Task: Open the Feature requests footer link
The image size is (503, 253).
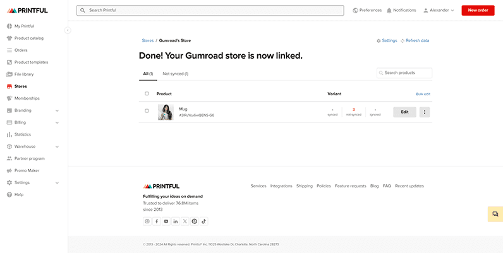Action: [350, 186]
